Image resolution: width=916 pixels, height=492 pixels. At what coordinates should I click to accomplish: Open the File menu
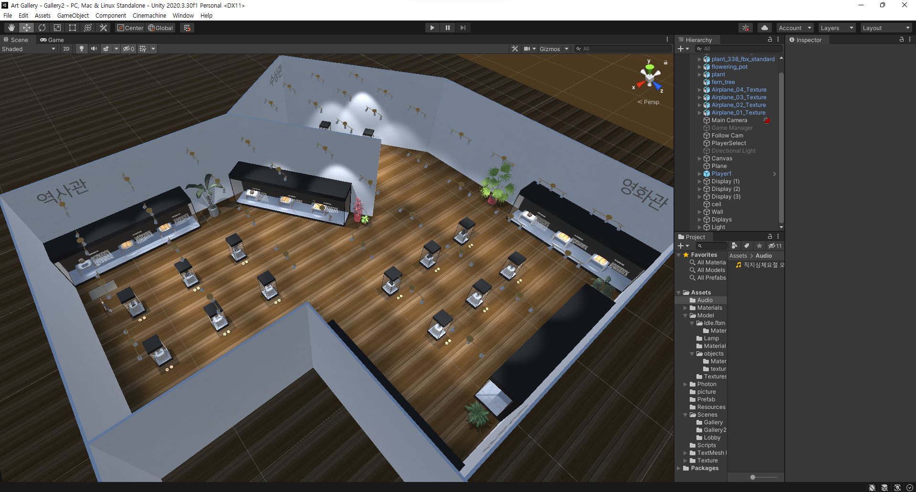click(x=8, y=15)
